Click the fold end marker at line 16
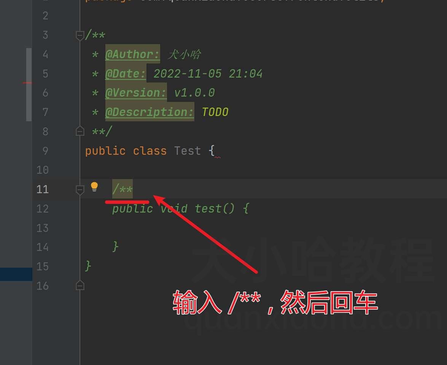The height and width of the screenshot is (365, 447). click(80, 285)
